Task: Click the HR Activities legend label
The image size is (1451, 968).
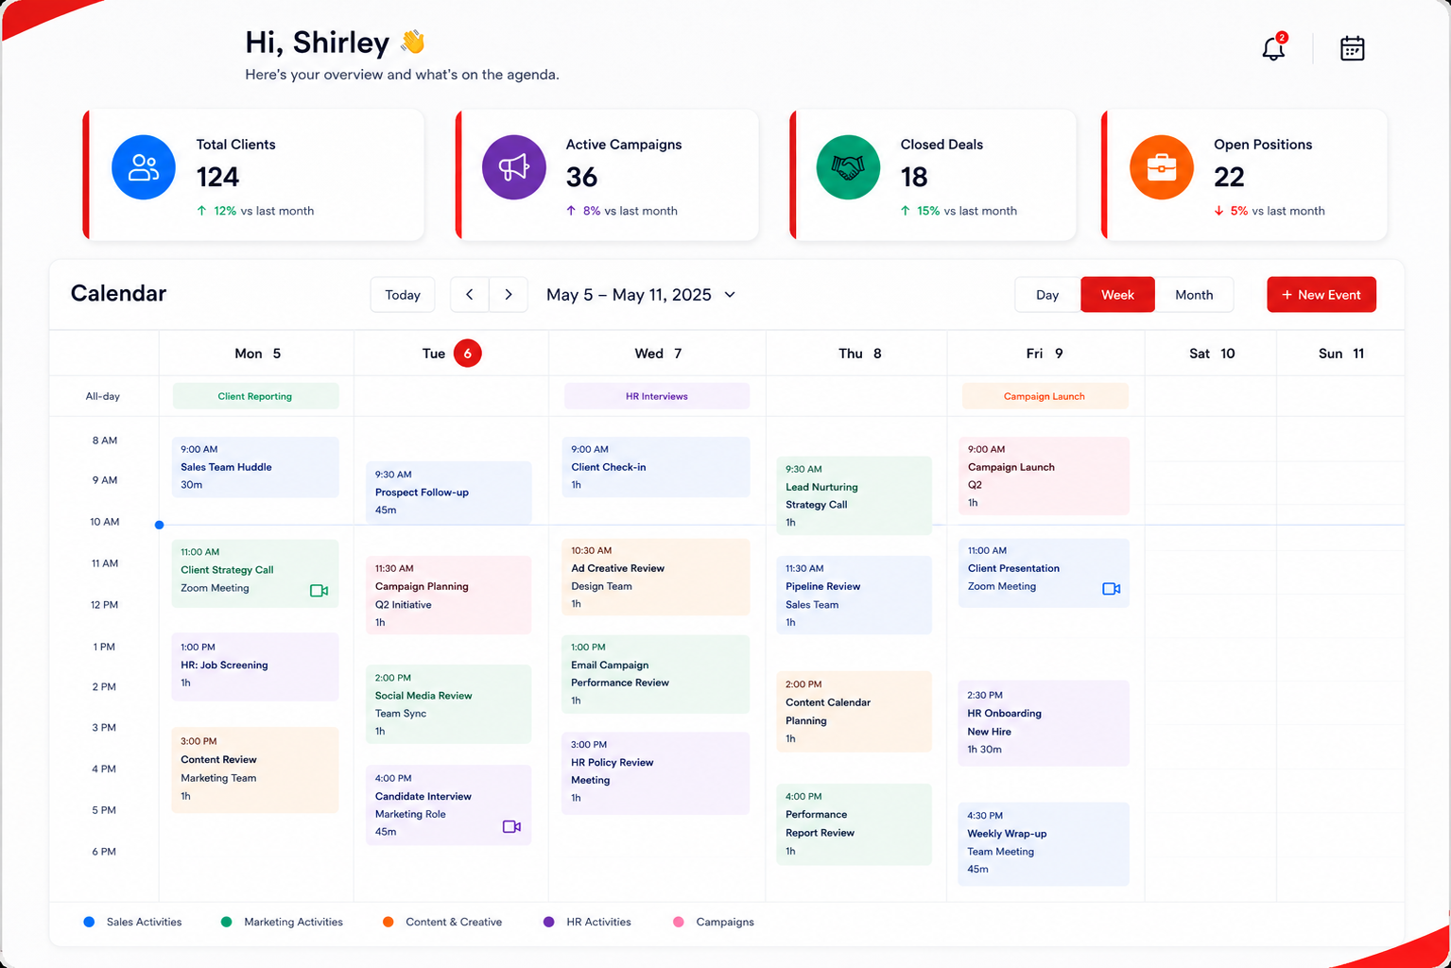Action: pos(598,922)
